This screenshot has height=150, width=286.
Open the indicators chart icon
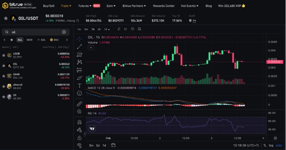pyautogui.click(x=126, y=29)
